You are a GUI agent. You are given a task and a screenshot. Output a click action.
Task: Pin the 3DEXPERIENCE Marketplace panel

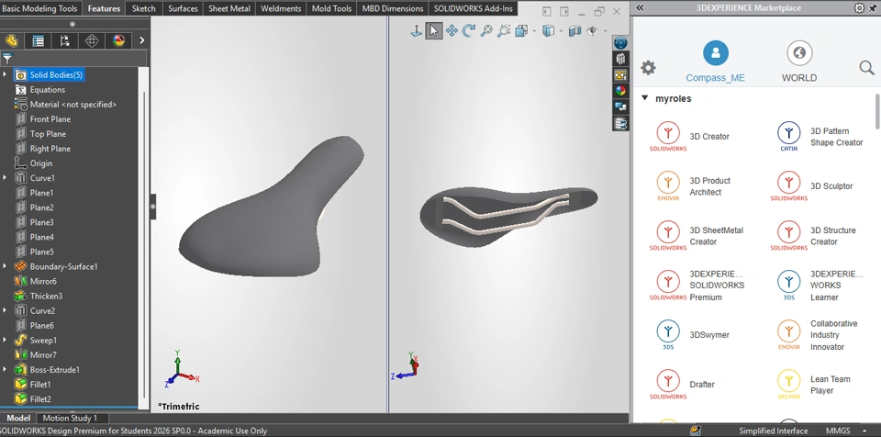(873, 7)
